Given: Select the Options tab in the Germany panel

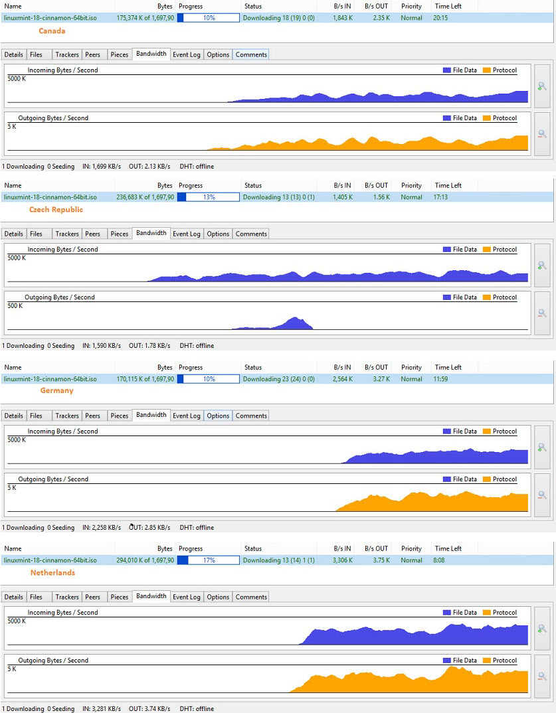Looking at the screenshot, I should [x=218, y=416].
